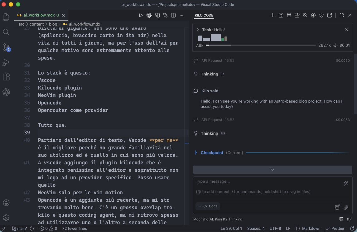Open the Kilo Code marketplace icon
This screenshot has height=232, width=357.
tap(297, 15)
